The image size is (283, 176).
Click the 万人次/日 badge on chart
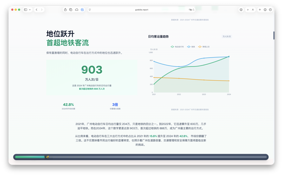point(226,36)
